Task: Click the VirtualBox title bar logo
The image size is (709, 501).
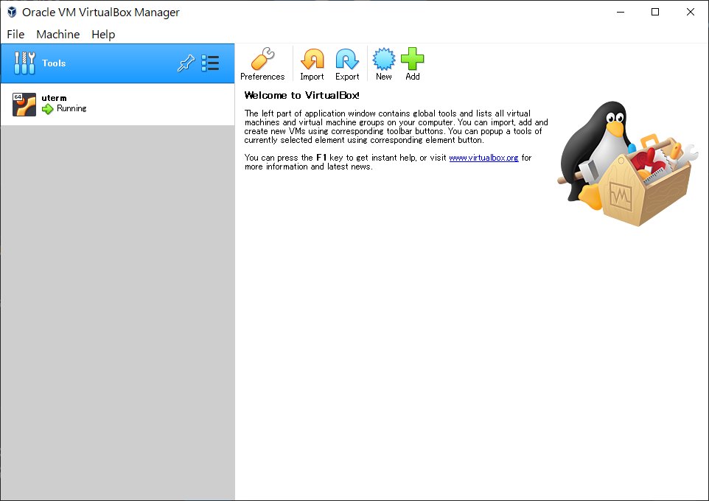Action: pos(12,13)
